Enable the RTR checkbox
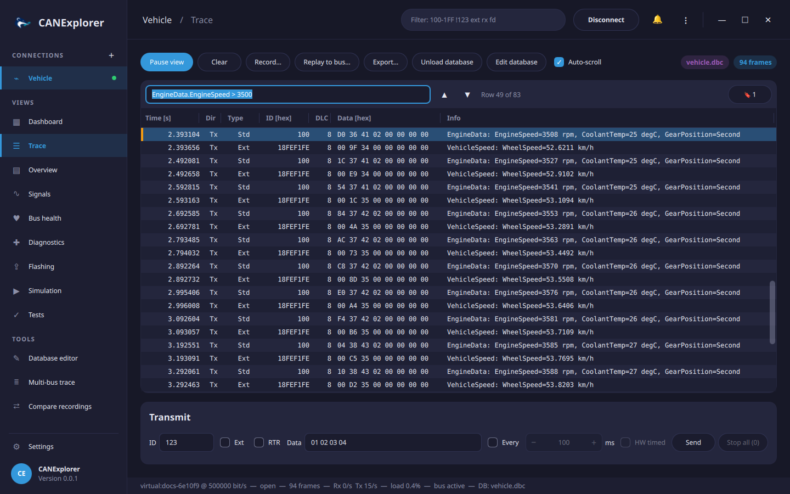790x494 pixels. 259,442
